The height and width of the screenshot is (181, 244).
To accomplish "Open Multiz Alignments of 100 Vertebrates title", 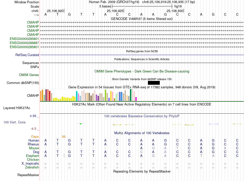I will 142,133.
